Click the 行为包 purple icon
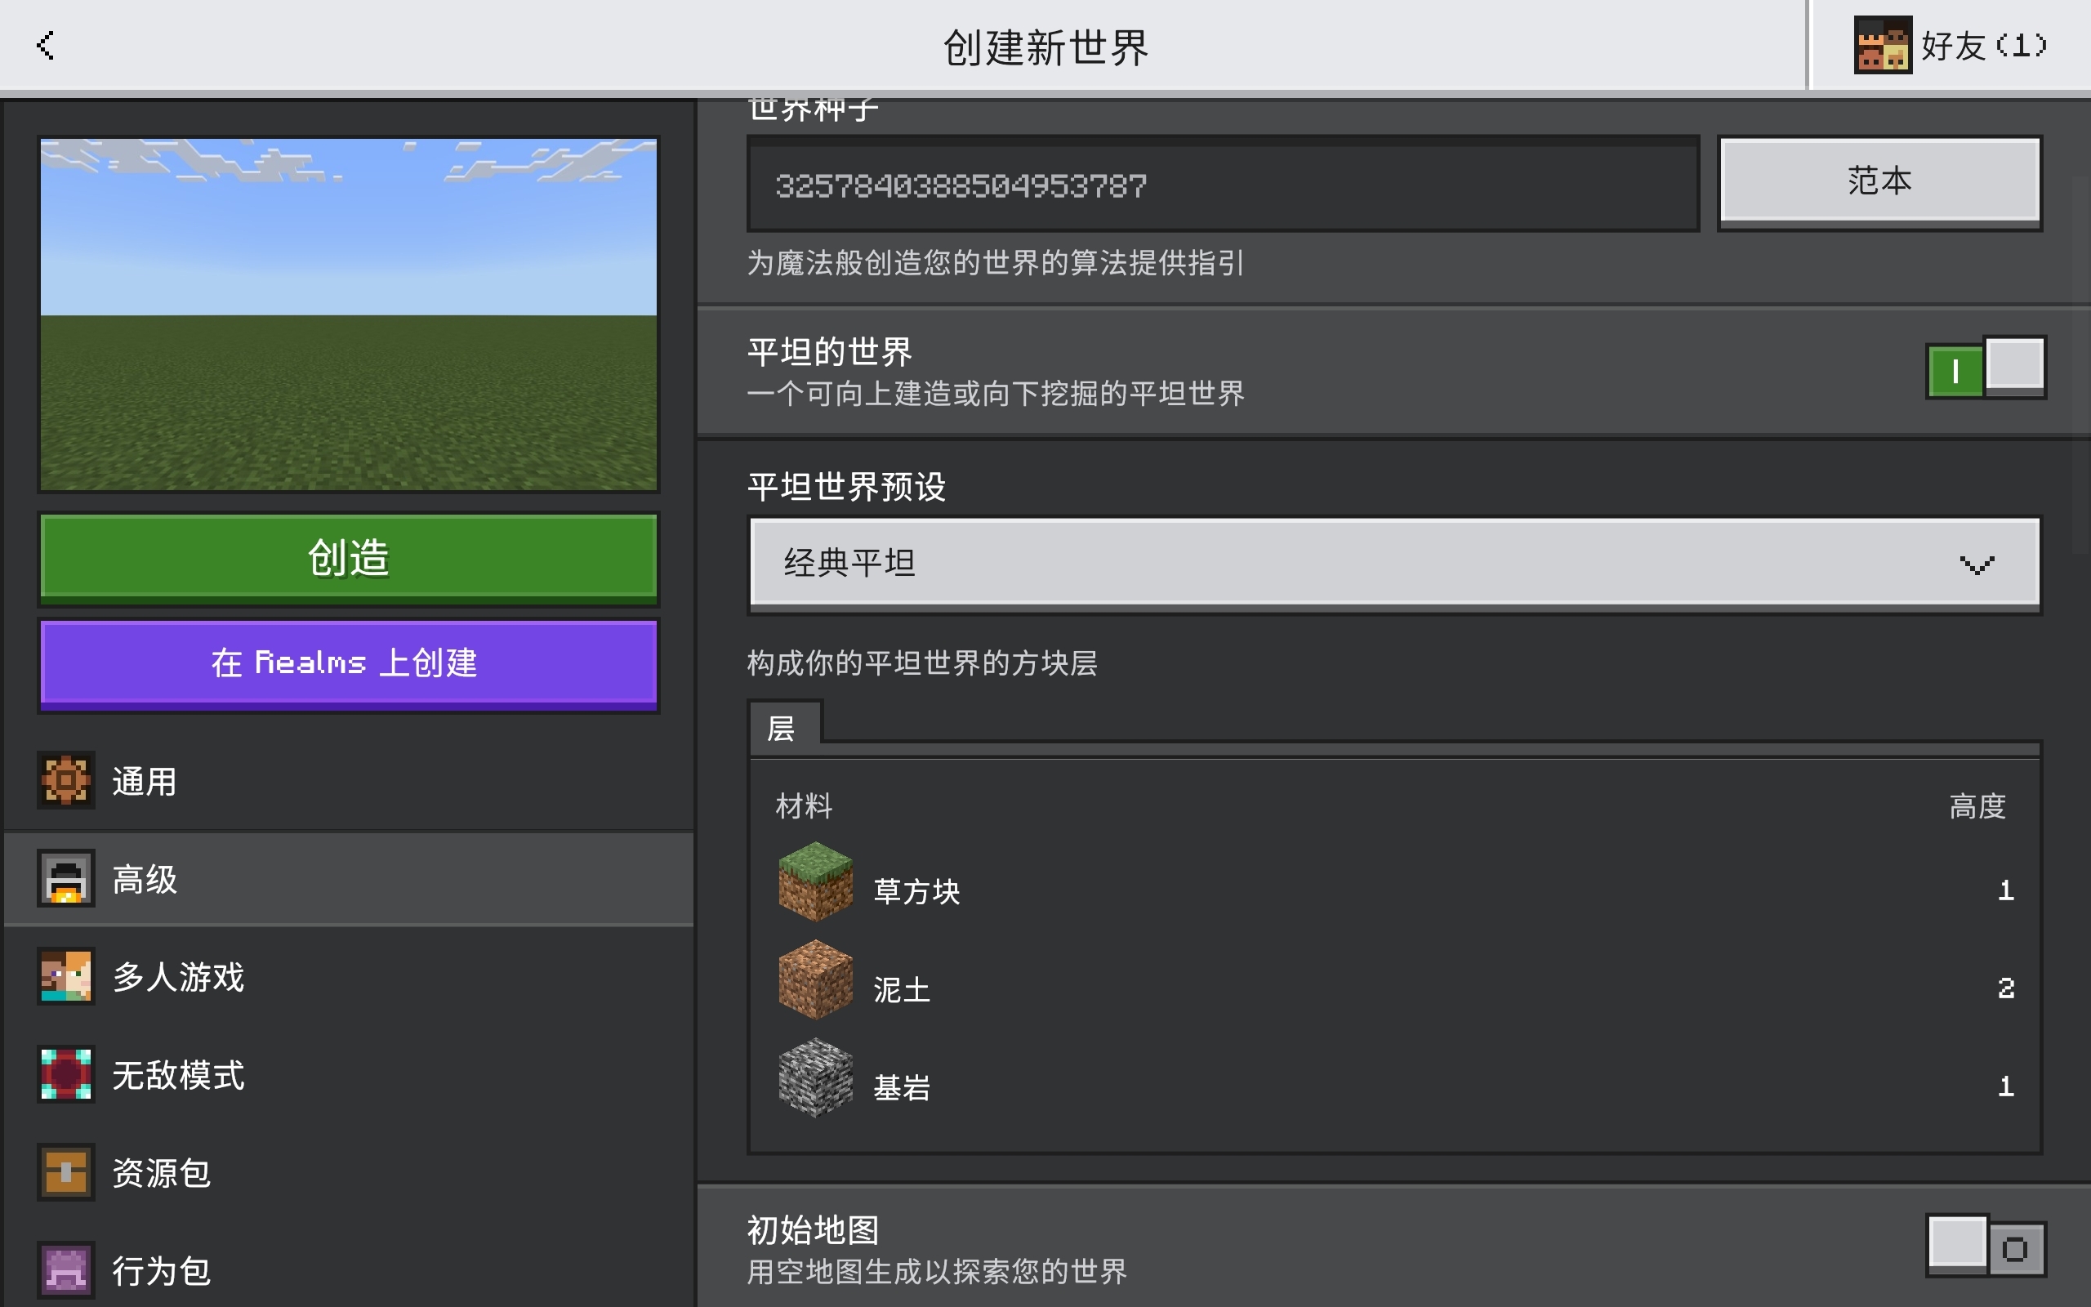2091x1307 pixels. [65, 1269]
